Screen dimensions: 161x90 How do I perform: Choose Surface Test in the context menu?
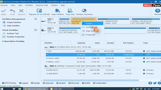click(93, 27)
